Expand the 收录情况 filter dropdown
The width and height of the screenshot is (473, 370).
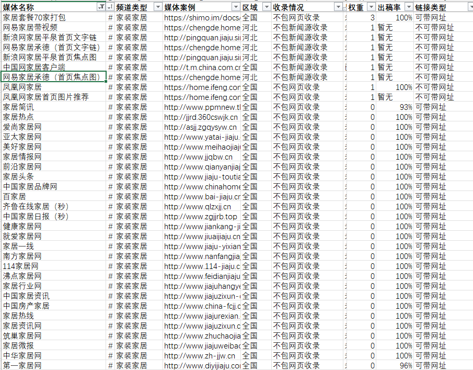[339, 7]
